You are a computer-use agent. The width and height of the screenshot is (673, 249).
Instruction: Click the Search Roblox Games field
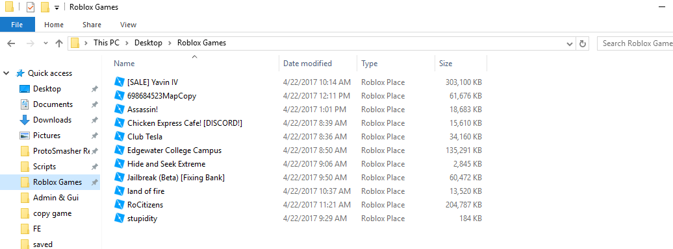point(636,43)
